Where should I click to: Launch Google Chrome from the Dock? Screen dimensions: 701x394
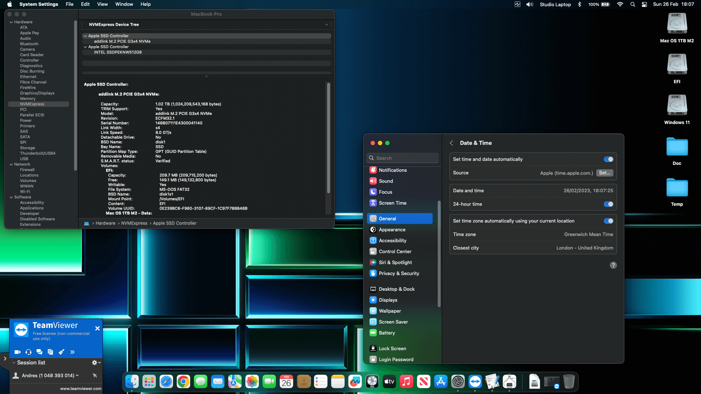[x=183, y=382]
